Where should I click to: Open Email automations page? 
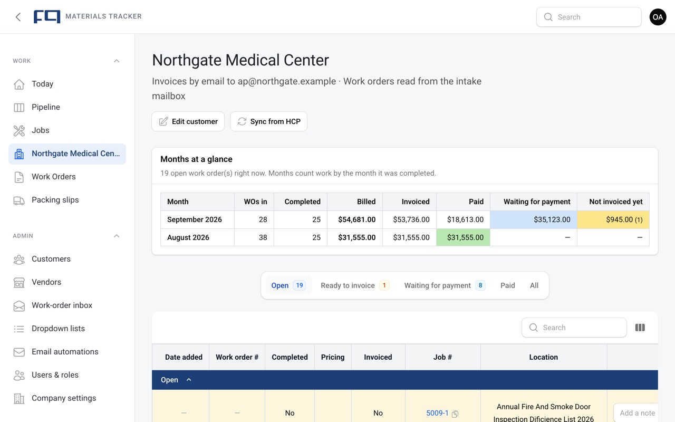click(67, 352)
